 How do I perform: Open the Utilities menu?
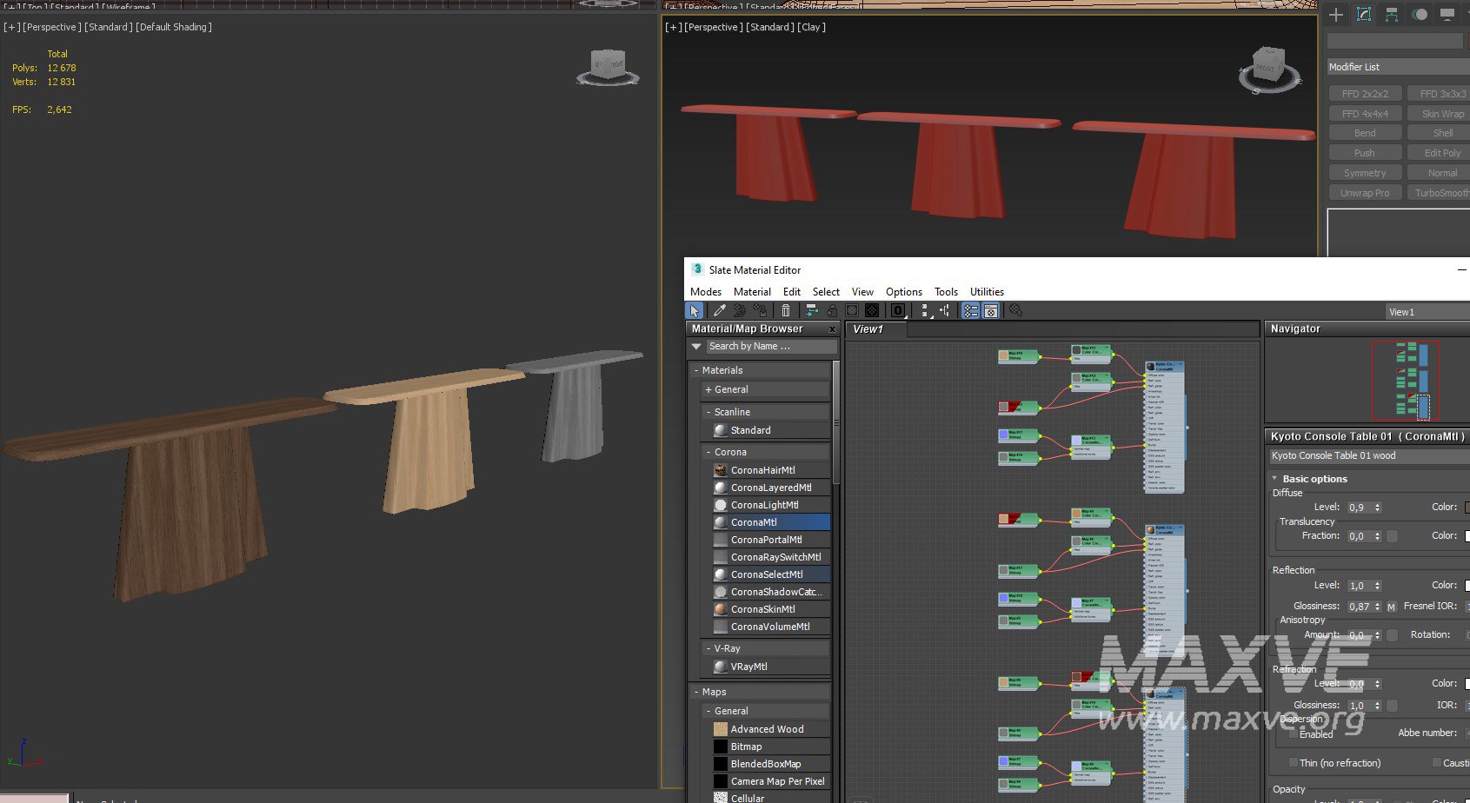coord(987,292)
